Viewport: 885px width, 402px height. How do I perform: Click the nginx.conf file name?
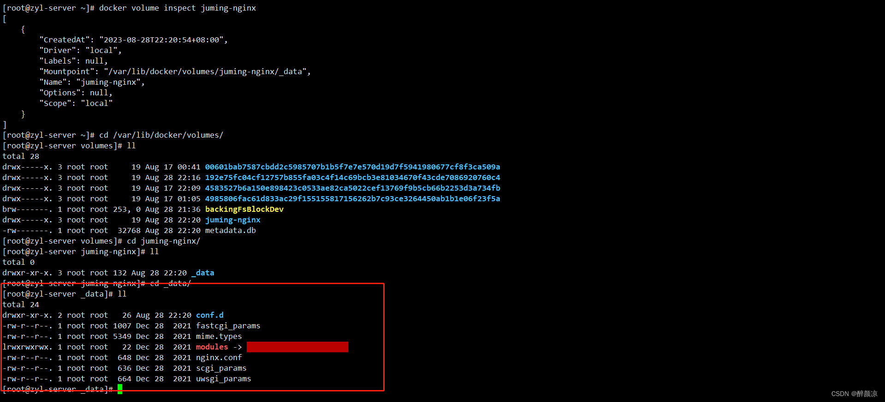pyautogui.click(x=219, y=357)
